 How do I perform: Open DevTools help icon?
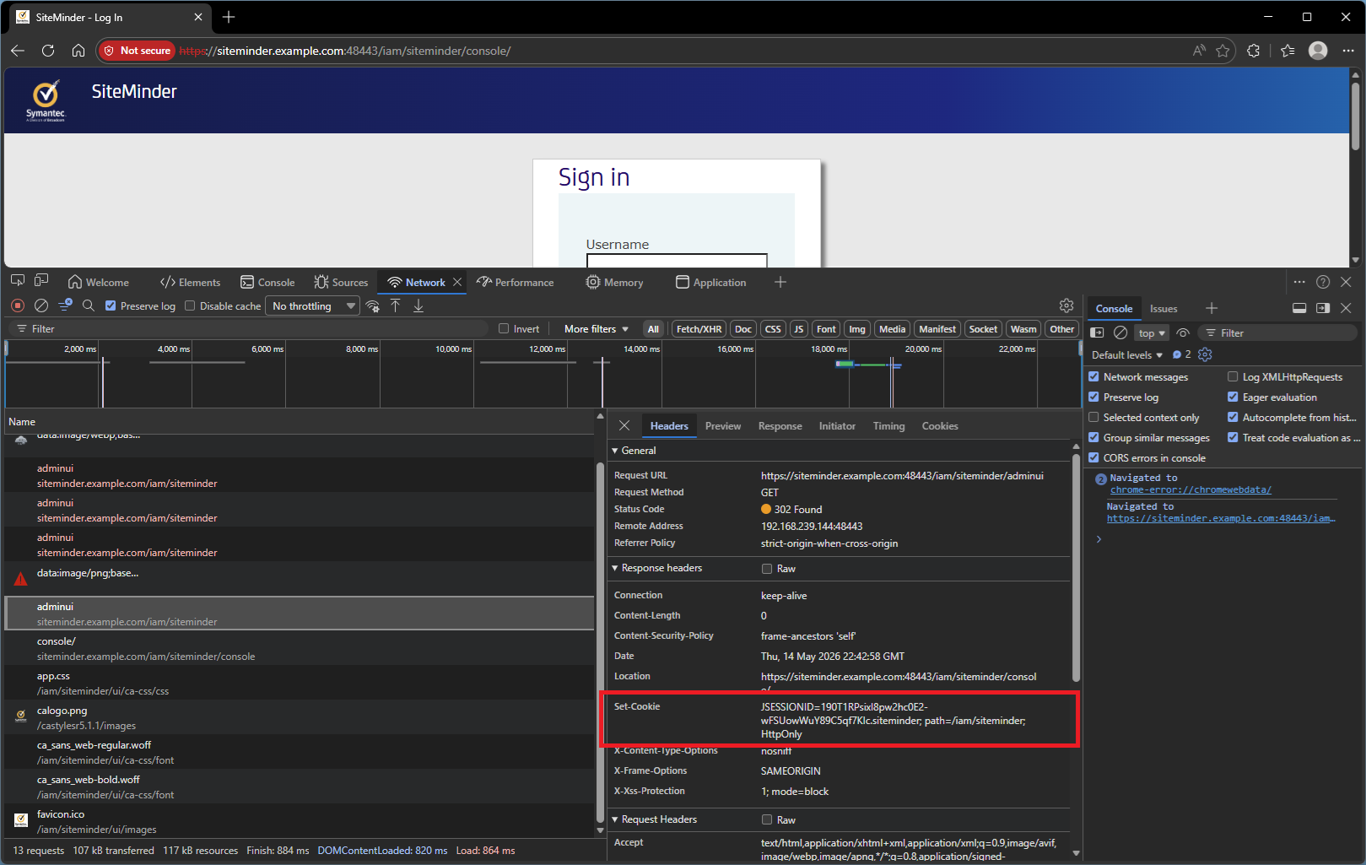point(1323,282)
